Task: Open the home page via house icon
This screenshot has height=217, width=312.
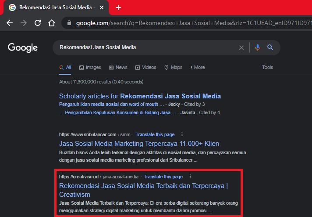Action: (x=52, y=23)
